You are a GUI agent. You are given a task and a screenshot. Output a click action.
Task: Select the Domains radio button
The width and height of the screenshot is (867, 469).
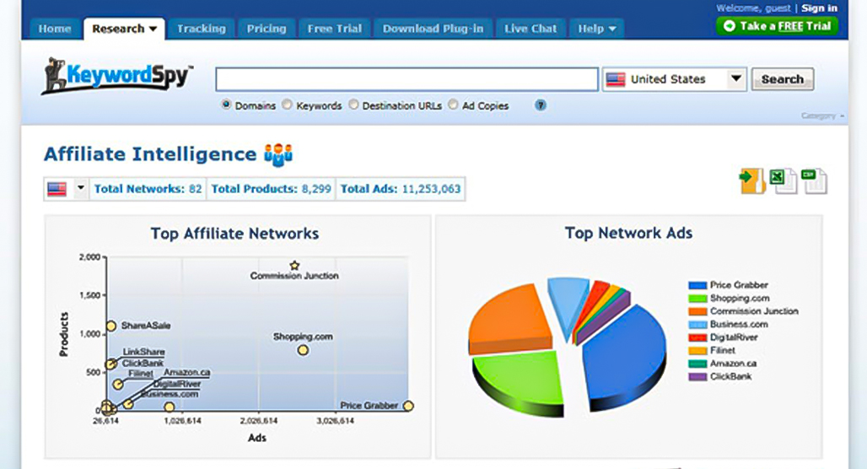pos(225,104)
